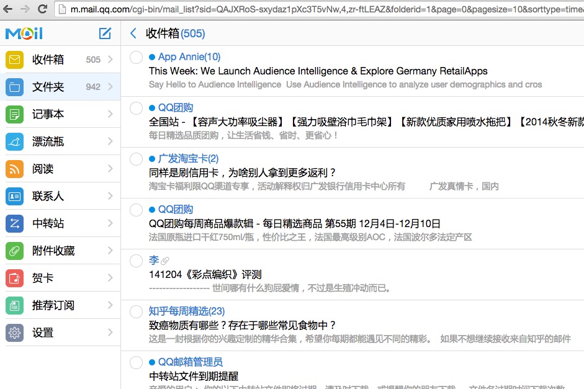Click the green 记事本 notepad icon

(x=14, y=114)
